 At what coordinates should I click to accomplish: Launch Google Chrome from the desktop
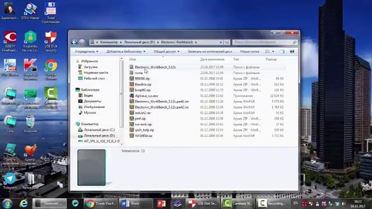[x=51, y=70]
